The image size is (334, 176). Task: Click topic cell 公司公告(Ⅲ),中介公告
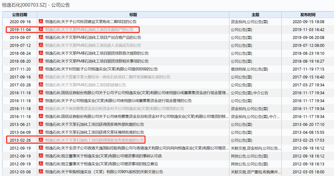click(x=250, y=93)
